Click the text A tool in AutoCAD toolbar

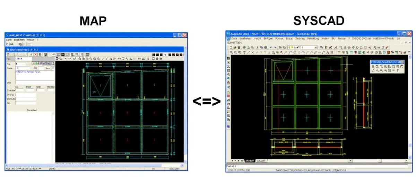pyautogui.click(x=328, y=53)
